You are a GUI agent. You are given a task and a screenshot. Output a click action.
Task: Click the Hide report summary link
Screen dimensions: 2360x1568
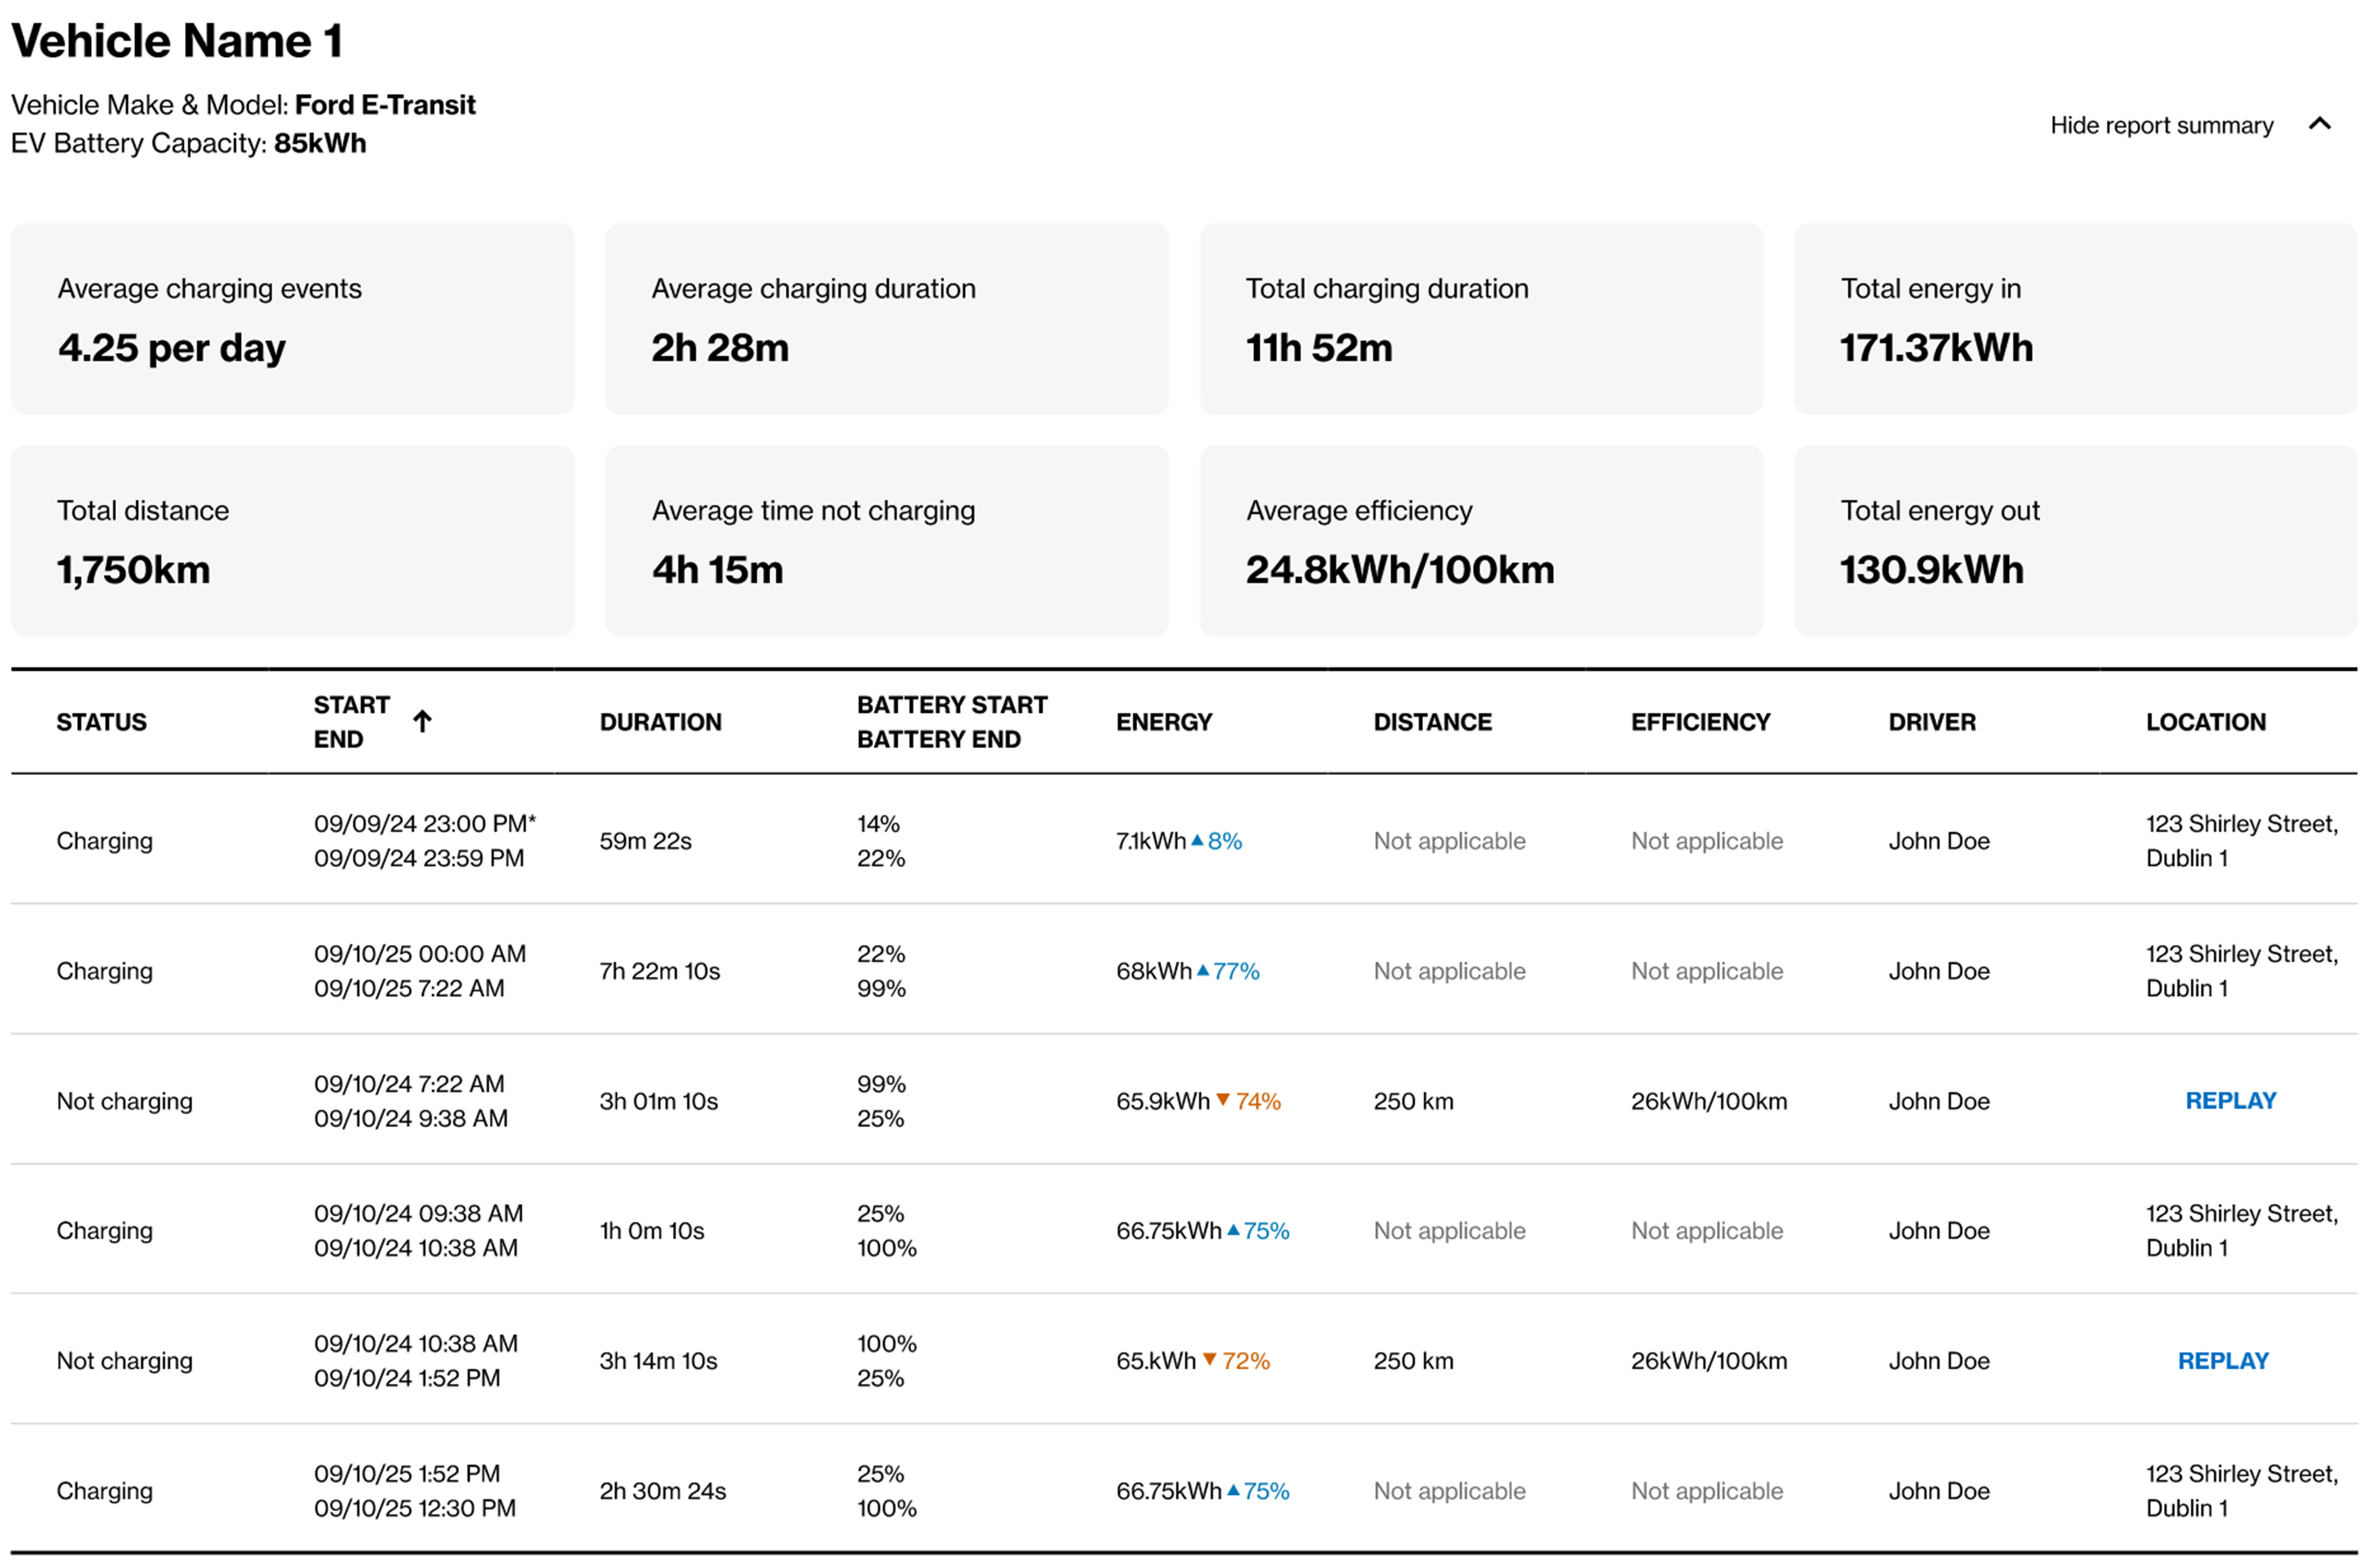pos(2161,125)
